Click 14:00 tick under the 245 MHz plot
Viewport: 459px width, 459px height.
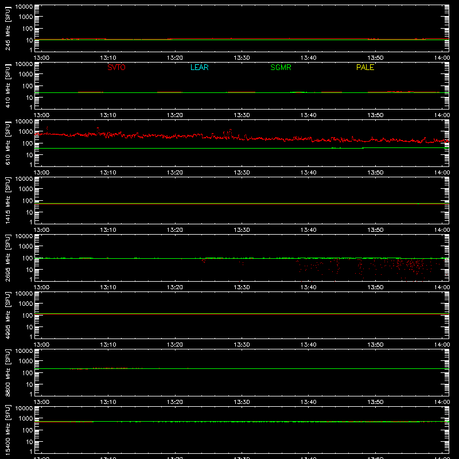(x=442, y=58)
